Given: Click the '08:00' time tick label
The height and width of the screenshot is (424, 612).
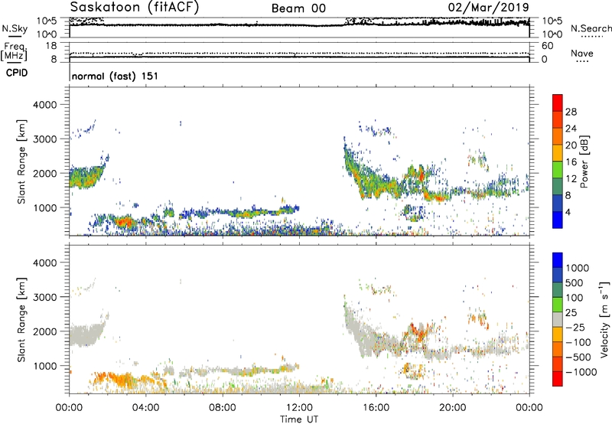Looking at the screenshot, I should 223,408.
